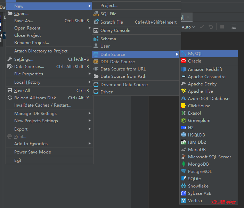Choose Reload All from Disk
This screenshot has width=244, height=208.
[x=49, y=98]
